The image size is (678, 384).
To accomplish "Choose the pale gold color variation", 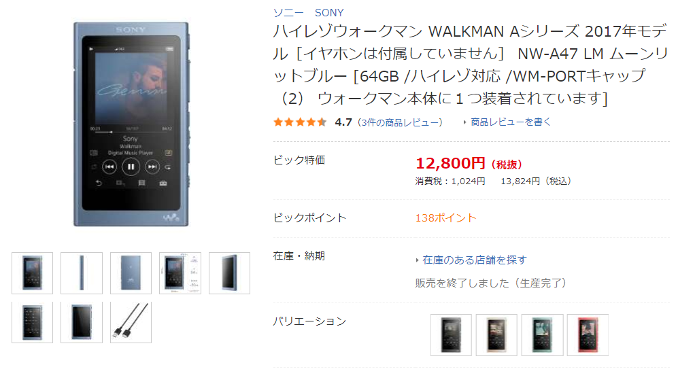I will click(496, 335).
